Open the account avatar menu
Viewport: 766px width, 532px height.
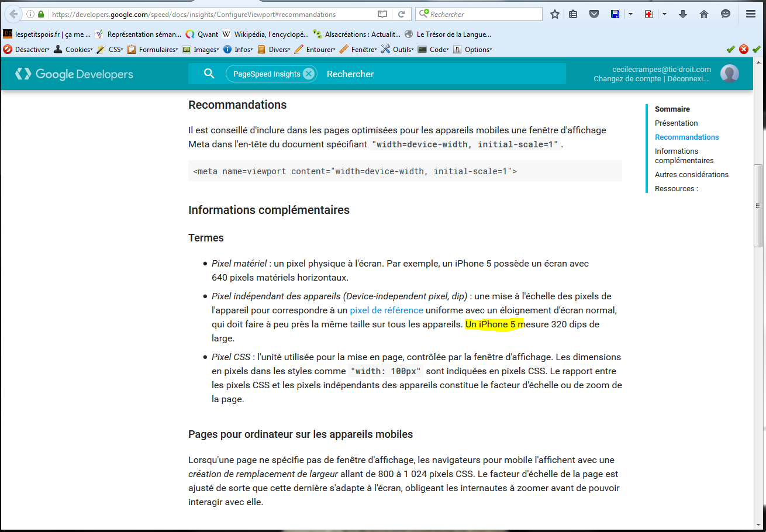pos(730,74)
